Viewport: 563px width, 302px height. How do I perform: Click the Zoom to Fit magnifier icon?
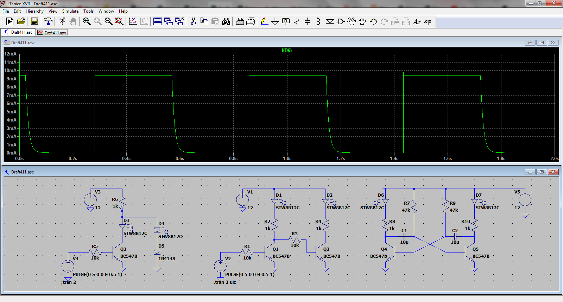119,21
